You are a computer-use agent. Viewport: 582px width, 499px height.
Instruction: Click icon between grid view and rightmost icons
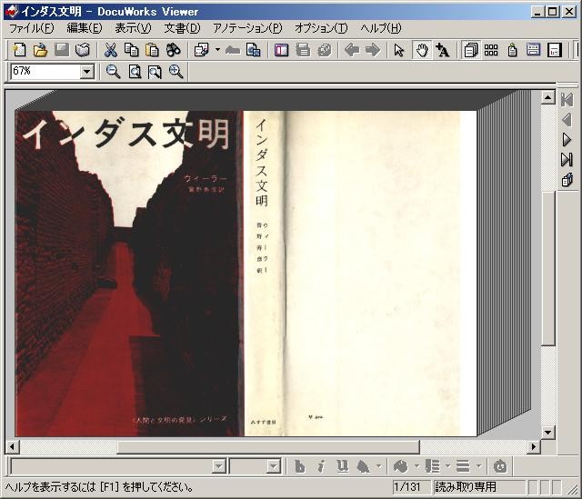(x=512, y=50)
